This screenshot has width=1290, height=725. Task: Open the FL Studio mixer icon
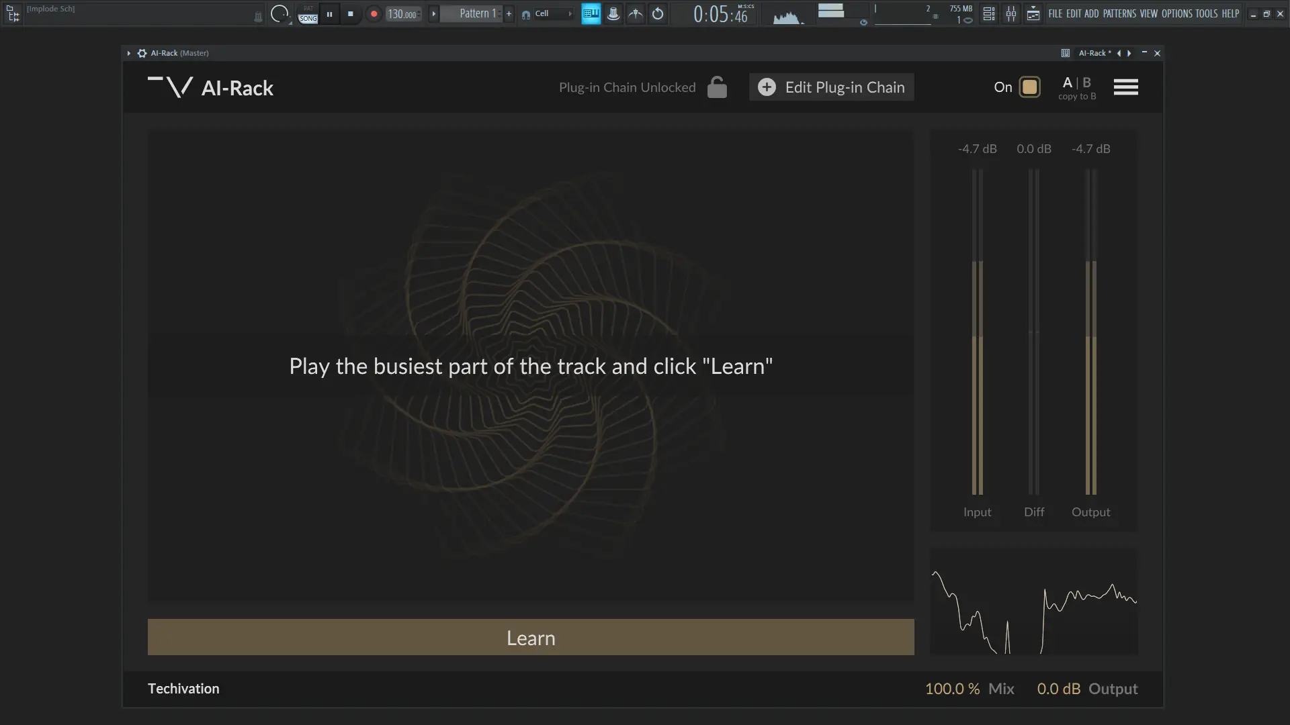[1010, 14]
